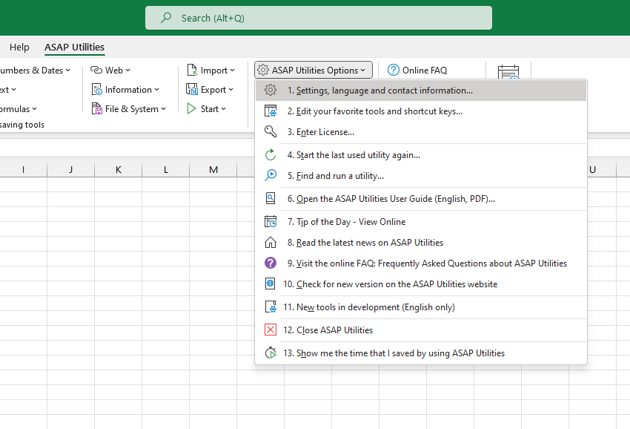630x429 pixels.
Task: Click the Web chain-link icon in ribbon
Action: pos(96,70)
